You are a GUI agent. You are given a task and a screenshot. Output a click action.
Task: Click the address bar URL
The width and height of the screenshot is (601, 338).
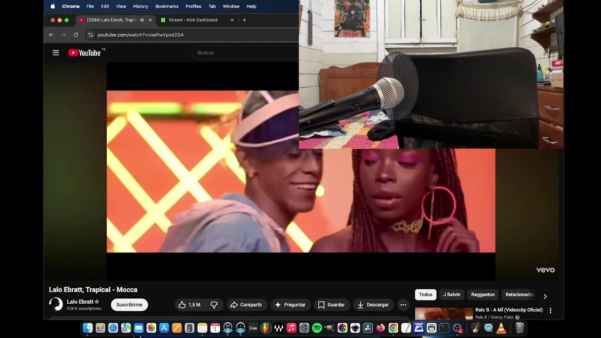coord(140,35)
